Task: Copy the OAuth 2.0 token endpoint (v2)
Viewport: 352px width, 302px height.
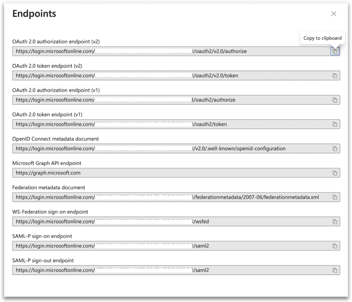Action: [335, 75]
